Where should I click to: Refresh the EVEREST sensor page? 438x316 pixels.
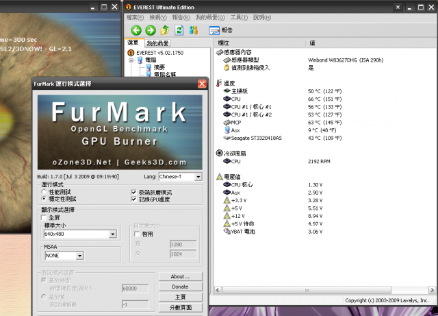[179, 30]
